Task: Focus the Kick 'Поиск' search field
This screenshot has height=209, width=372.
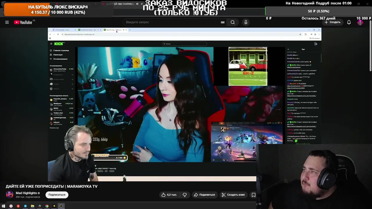Action: [x=185, y=44]
